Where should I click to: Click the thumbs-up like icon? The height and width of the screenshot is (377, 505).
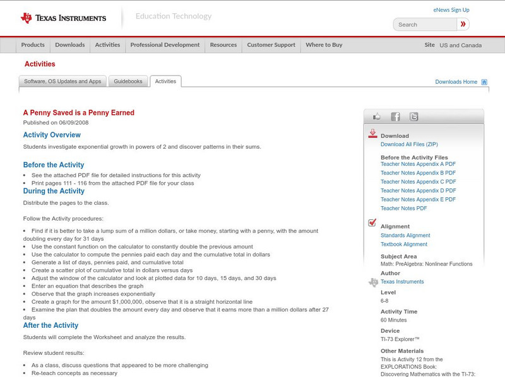376,117
